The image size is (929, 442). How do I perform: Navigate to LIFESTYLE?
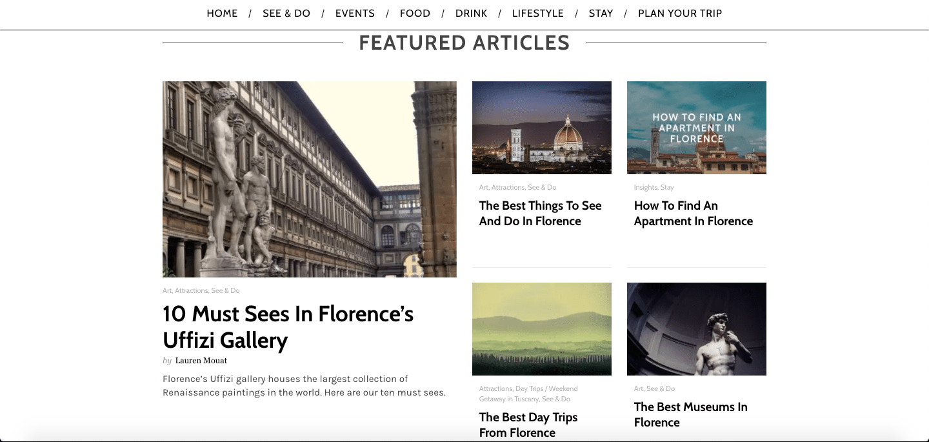coord(537,14)
